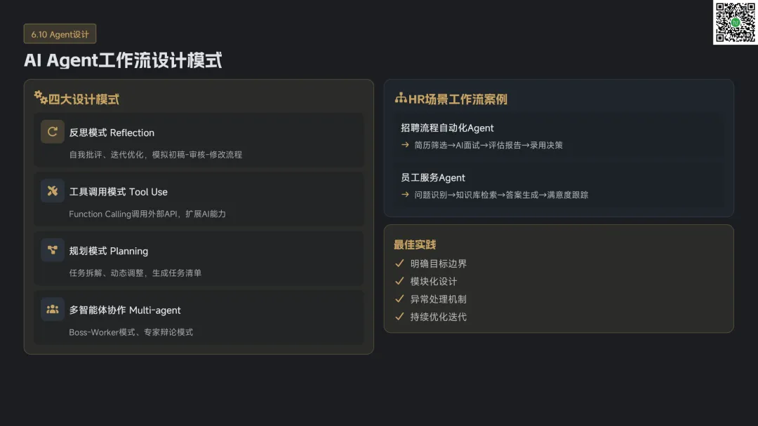Click the 规划模式 Planning card title
Viewport: 758px width, 426px height.
109,251
